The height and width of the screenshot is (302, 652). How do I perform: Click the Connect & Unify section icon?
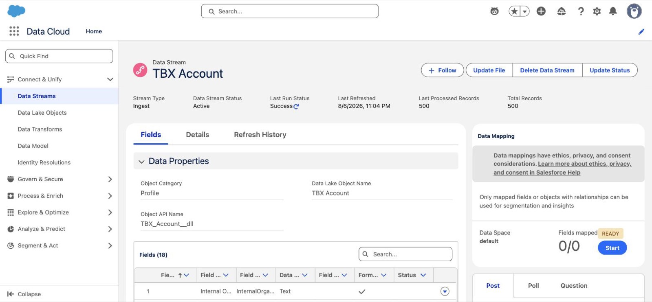pos(11,79)
